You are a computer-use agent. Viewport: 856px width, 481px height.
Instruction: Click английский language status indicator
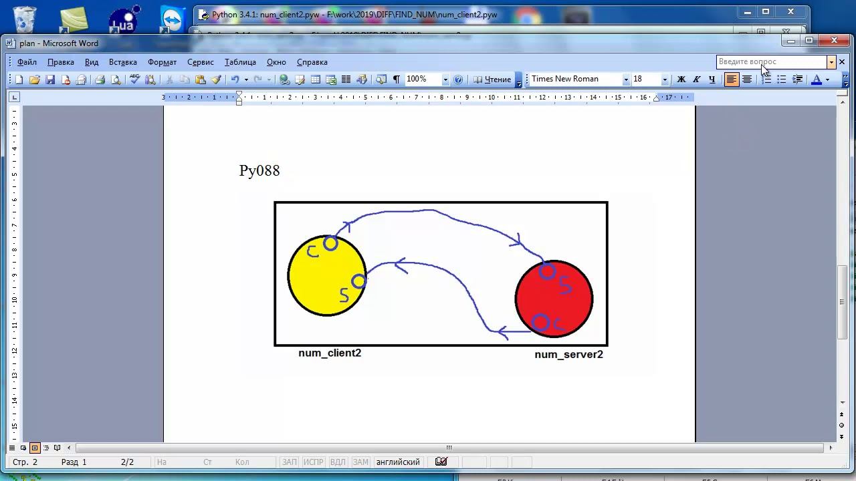(x=398, y=462)
